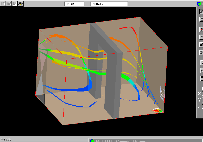This screenshot has width=203, height=142.
Task: Click the X coordinate field
Action: coord(202,94)
